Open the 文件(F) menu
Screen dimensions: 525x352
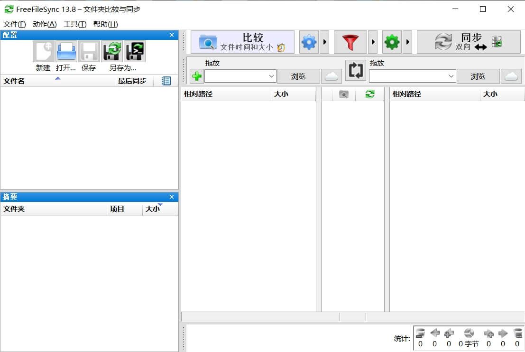(14, 24)
